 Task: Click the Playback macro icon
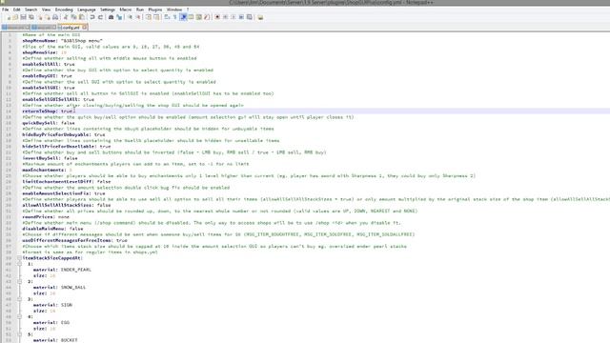click(x=234, y=17)
